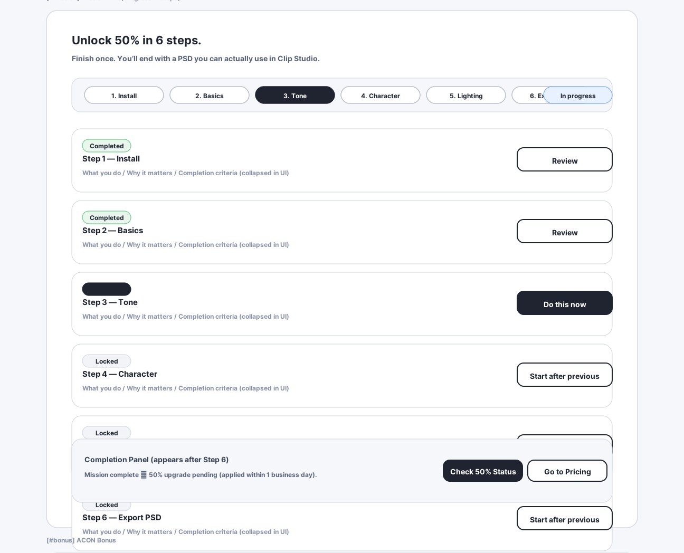Go to the 4. Character tab
Viewport: 684px width, 553px height.
(381, 96)
